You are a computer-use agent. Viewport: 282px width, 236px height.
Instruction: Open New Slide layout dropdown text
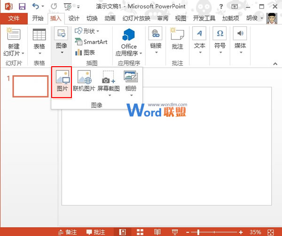click(14, 50)
